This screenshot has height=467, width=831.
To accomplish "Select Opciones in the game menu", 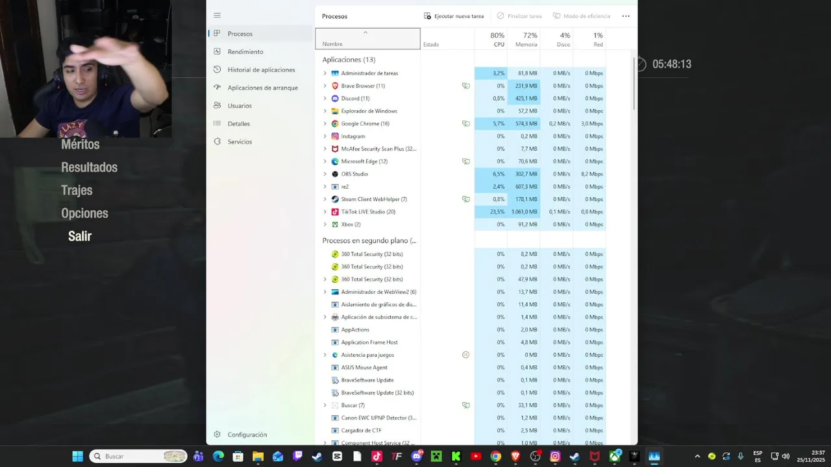I will (x=84, y=213).
